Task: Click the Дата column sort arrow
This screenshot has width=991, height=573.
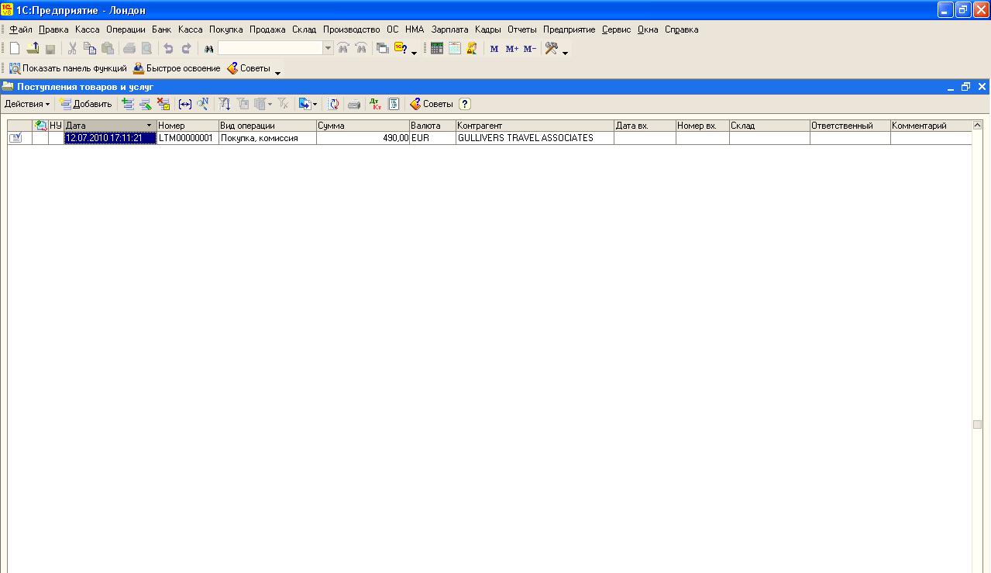Action: [x=149, y=126]
